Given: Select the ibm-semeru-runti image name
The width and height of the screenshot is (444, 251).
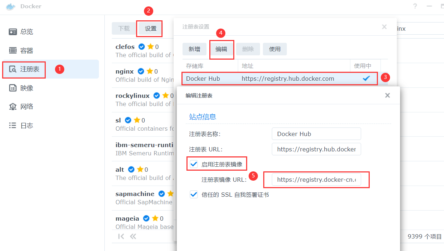Looking at the screenshot, I should click(x=144, y=145).
